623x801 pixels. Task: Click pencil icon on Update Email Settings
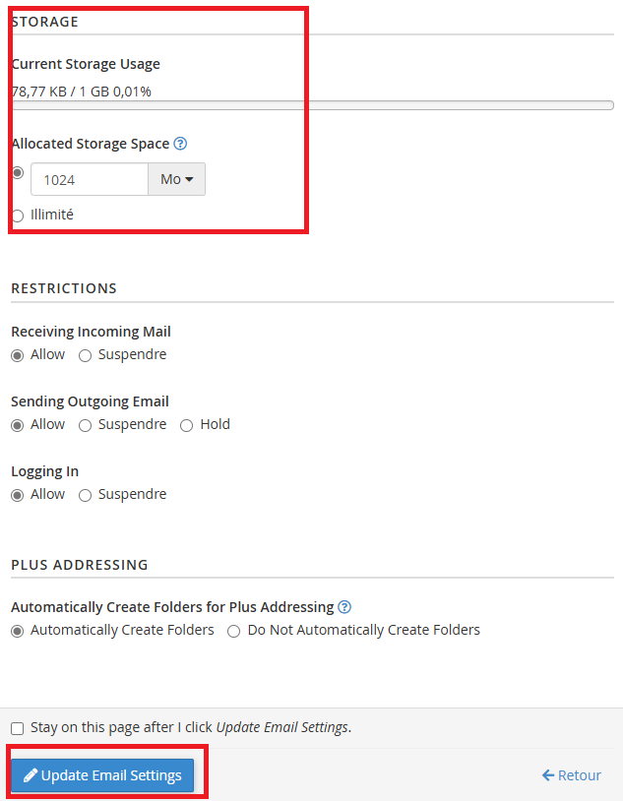31,775
